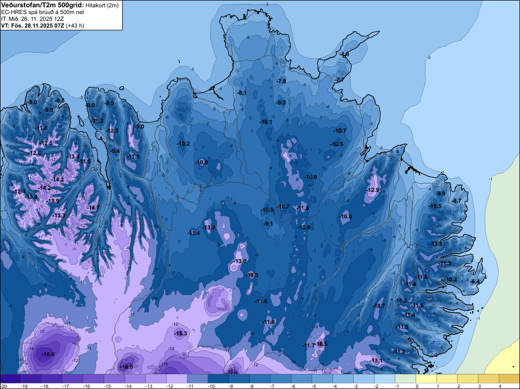Click the 'EC-HRES spá brúuð á 500m net' line
The image size is (520, 389).
43,12
